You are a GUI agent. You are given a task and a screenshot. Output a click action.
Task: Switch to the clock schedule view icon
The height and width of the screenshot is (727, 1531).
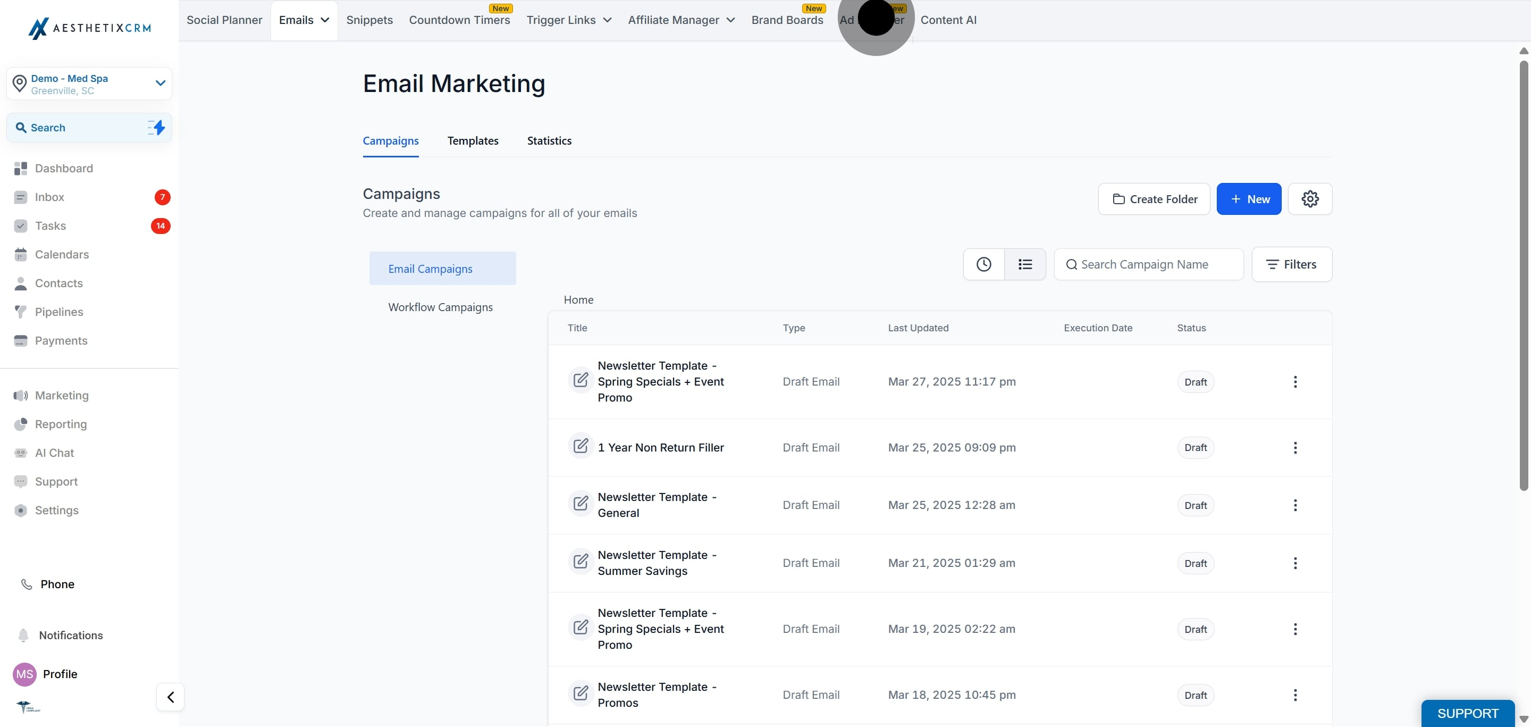coord(983,264)
